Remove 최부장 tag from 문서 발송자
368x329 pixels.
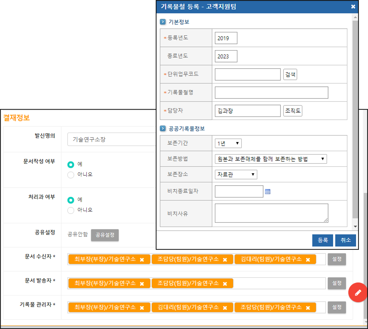click(x=142, y=284)
